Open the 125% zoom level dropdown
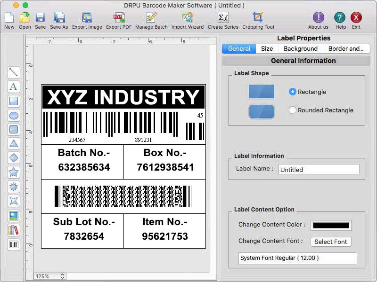The image size is (377, 282). coord(49,276)
